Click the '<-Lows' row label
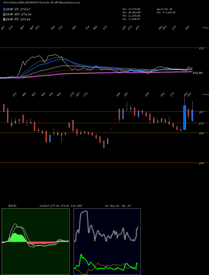The height and width of the screenshot is (275, 209). pos(205,94)
